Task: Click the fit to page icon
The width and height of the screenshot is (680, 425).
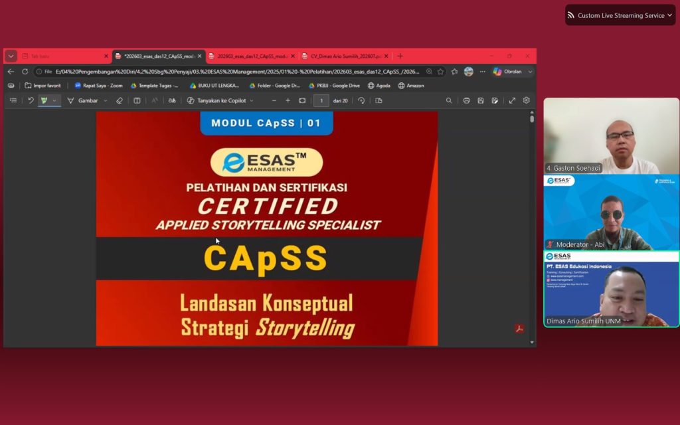Action: (302, 101)
